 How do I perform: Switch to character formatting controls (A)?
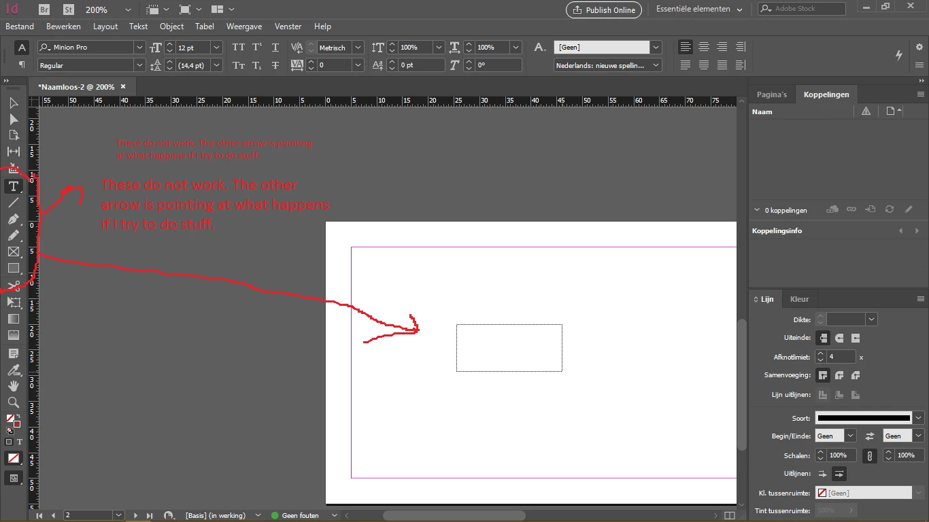pyautogui.click(x=22, y=48)
